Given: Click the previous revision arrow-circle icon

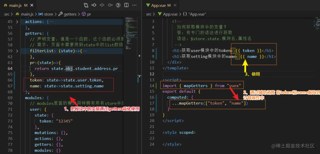Looking at the screenshot, I should click(x=94, y=5).
